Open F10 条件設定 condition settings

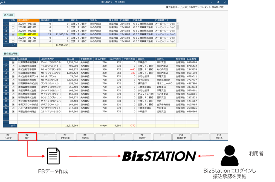[x=181, y=137]
